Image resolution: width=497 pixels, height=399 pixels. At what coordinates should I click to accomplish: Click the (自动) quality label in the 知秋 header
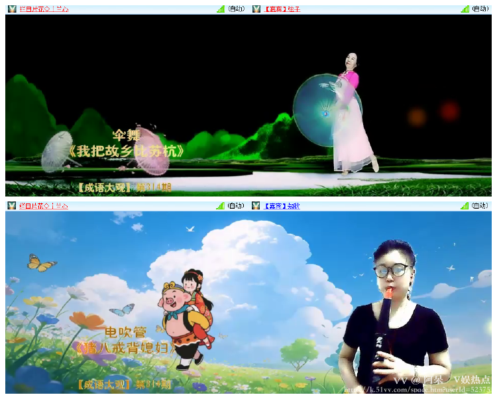(480, 205)
